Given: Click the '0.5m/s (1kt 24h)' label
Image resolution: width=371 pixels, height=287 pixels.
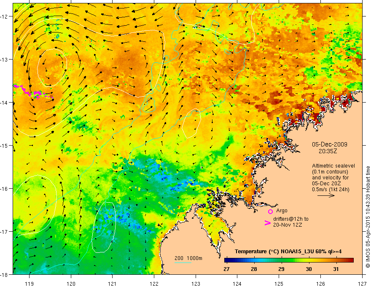Looking at the screenshot, I should [x=331, y=190].
